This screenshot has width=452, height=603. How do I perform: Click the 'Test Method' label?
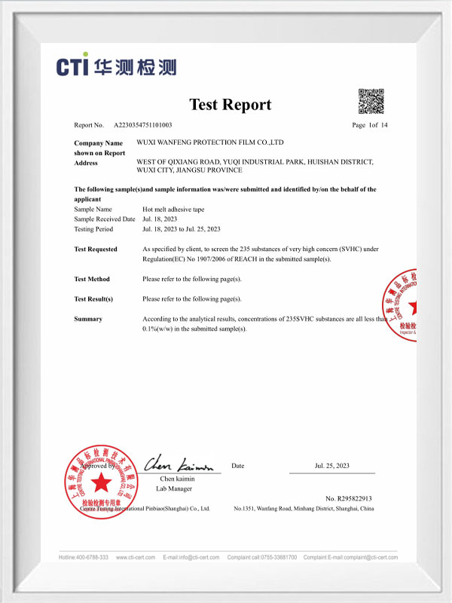tap(92, 279)
